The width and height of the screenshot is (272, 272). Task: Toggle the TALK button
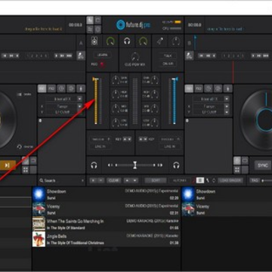coord(168,56)
